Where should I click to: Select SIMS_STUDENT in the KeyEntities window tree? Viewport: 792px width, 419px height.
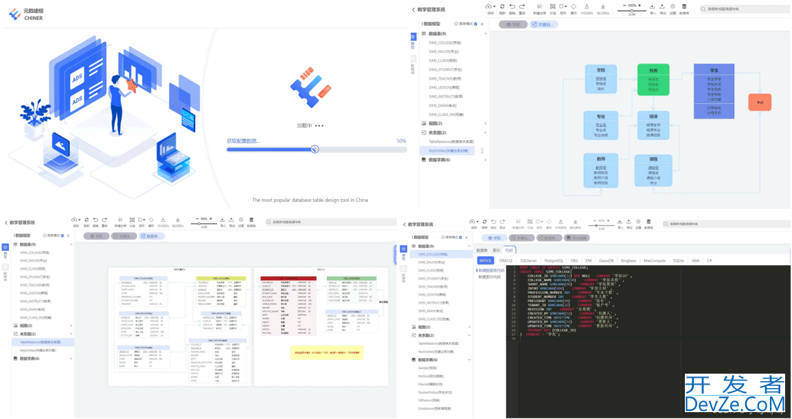[x=445, y=69]
